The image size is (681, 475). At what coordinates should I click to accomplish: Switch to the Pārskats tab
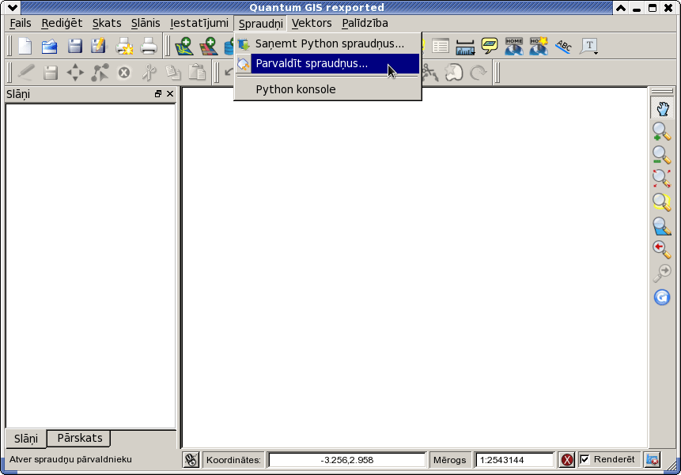pos(79,438)
